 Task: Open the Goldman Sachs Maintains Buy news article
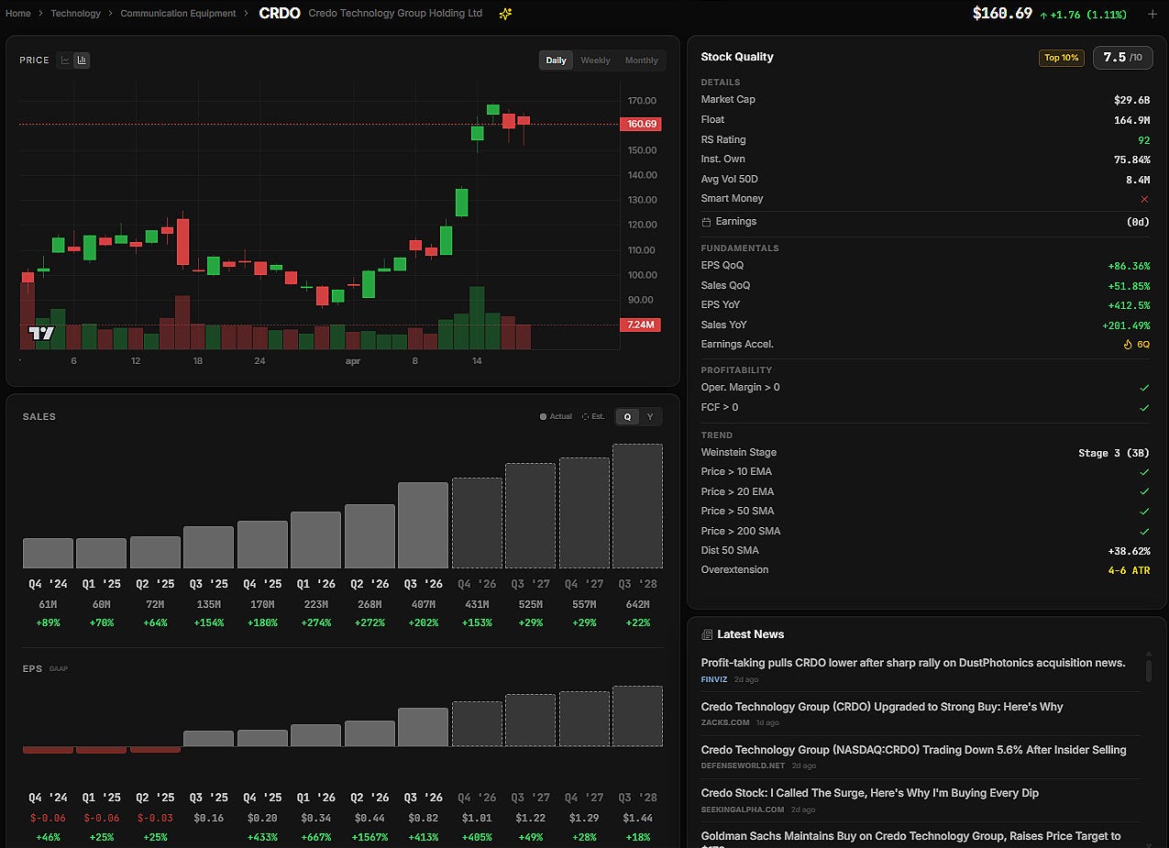click(x=911, y=836)
